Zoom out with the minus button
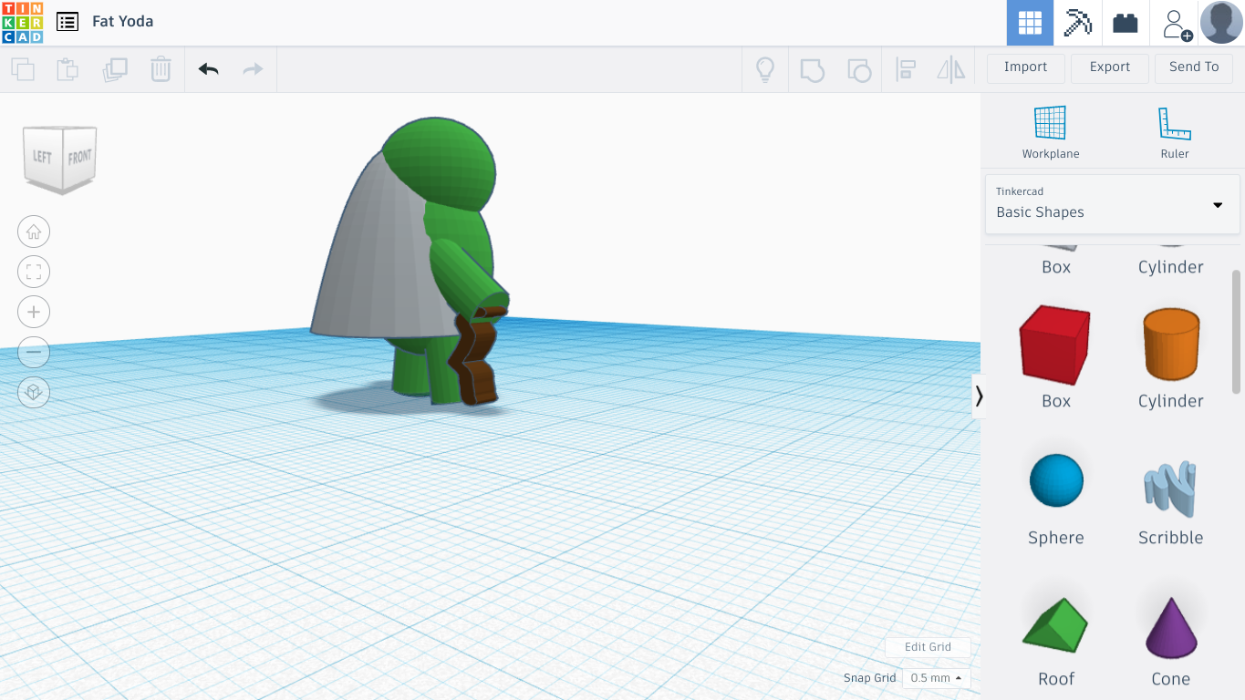 pyautogui.click(x=34, y=352)
